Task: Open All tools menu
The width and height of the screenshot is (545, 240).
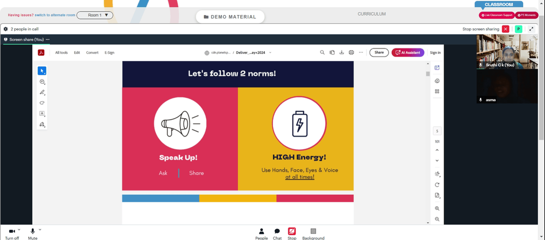Action: tap(62, 53)
